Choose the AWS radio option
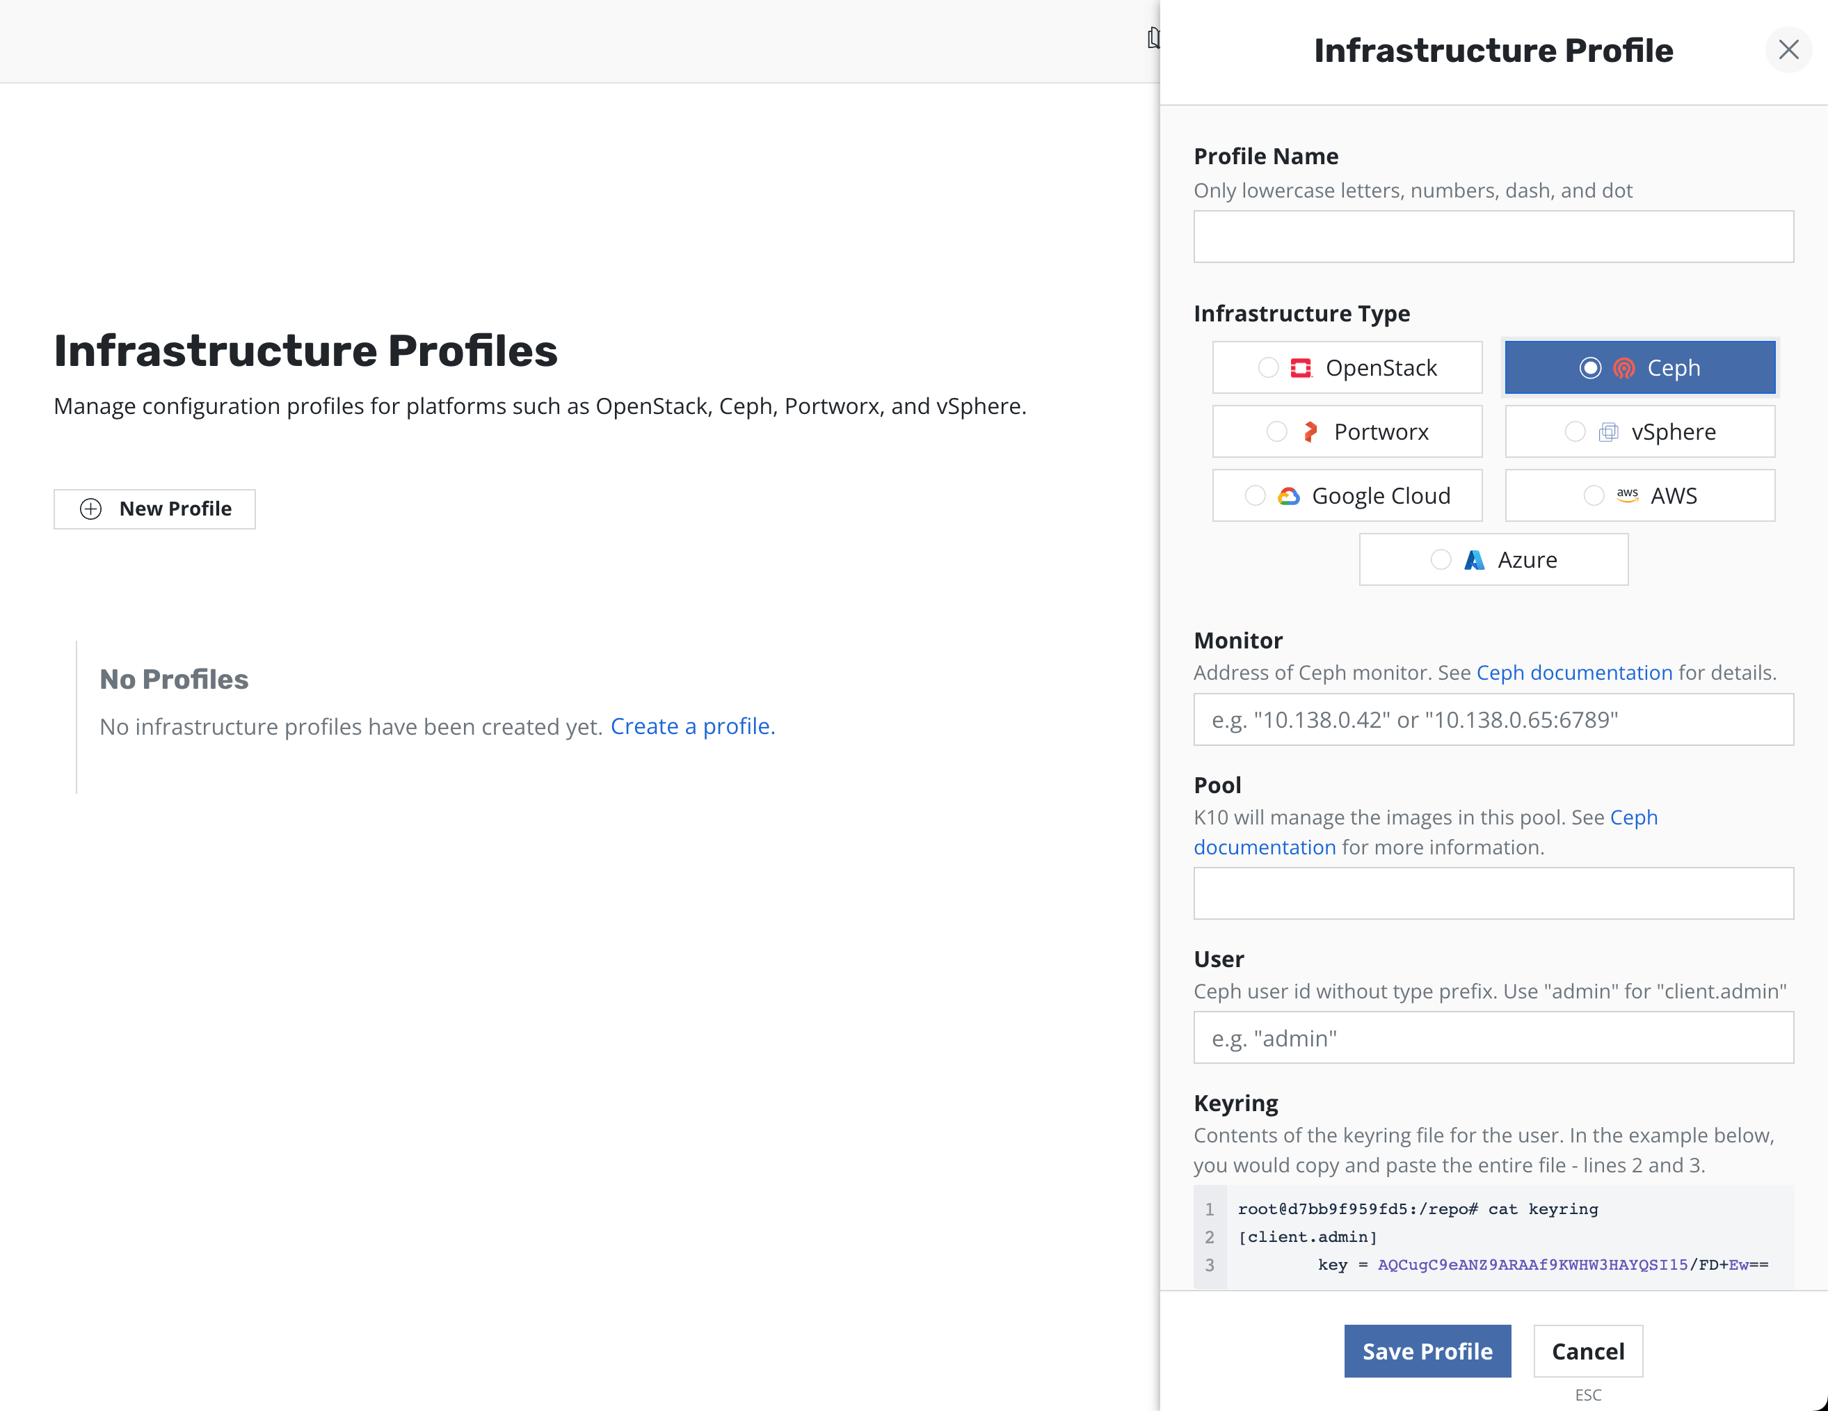The width and height of the screenshot is (1828, 1411). point(1594,496)
